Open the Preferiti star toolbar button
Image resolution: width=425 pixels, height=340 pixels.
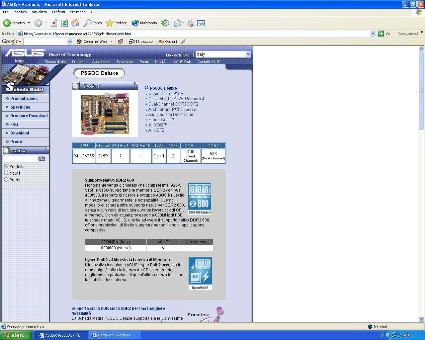[x=117, y=23]
